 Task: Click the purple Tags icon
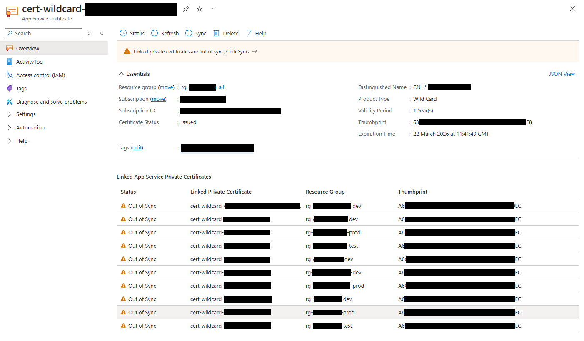click(10, 88)
